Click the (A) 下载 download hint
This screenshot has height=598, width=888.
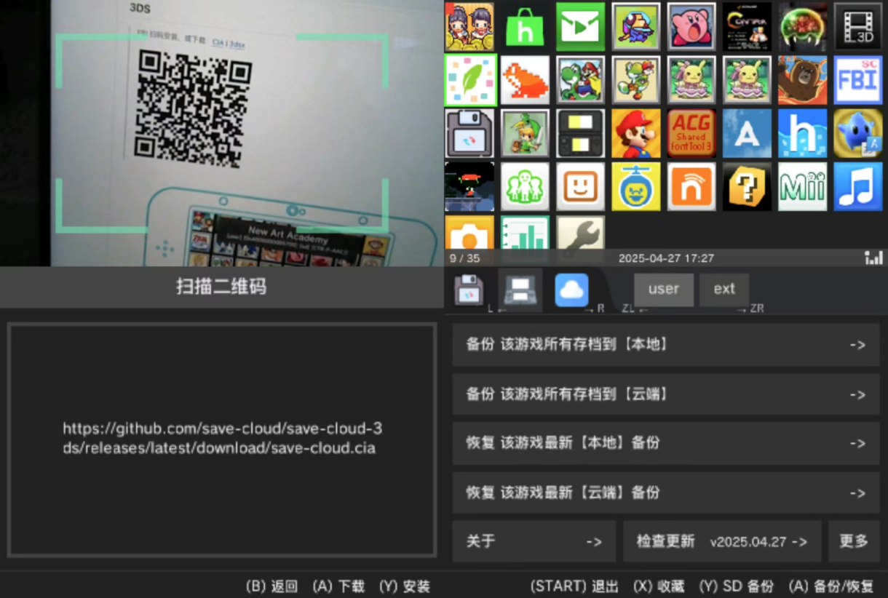click(x=338, y=586)
